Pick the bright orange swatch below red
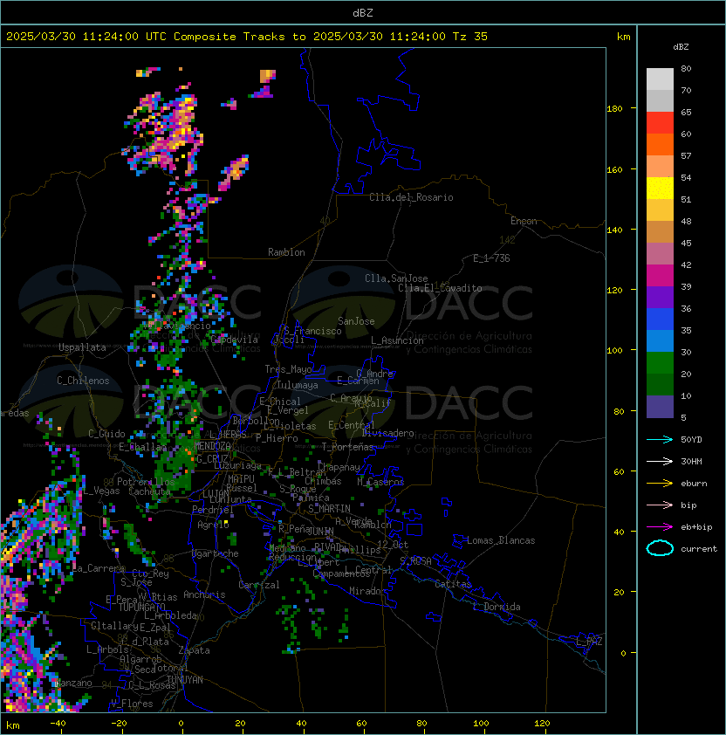 pos(660,144)
